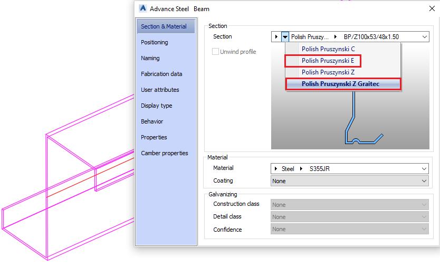
Task: Open the Section & Material tab
Action: click(x=166, y=26)
